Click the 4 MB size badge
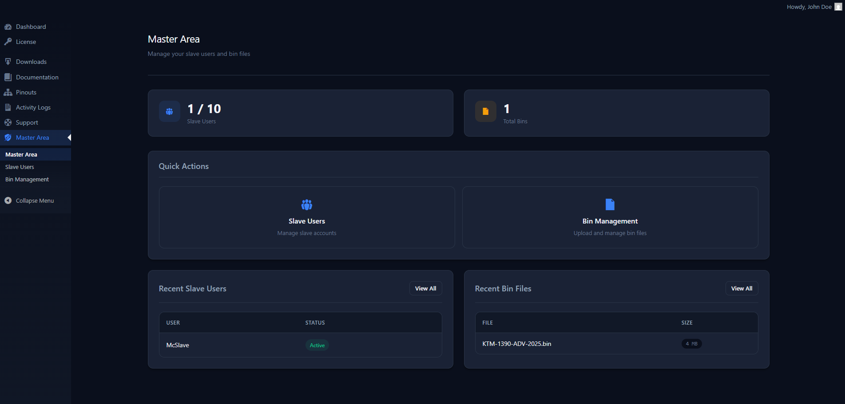The width and height of the screenshot is (845, 404). tap(691, 344)
